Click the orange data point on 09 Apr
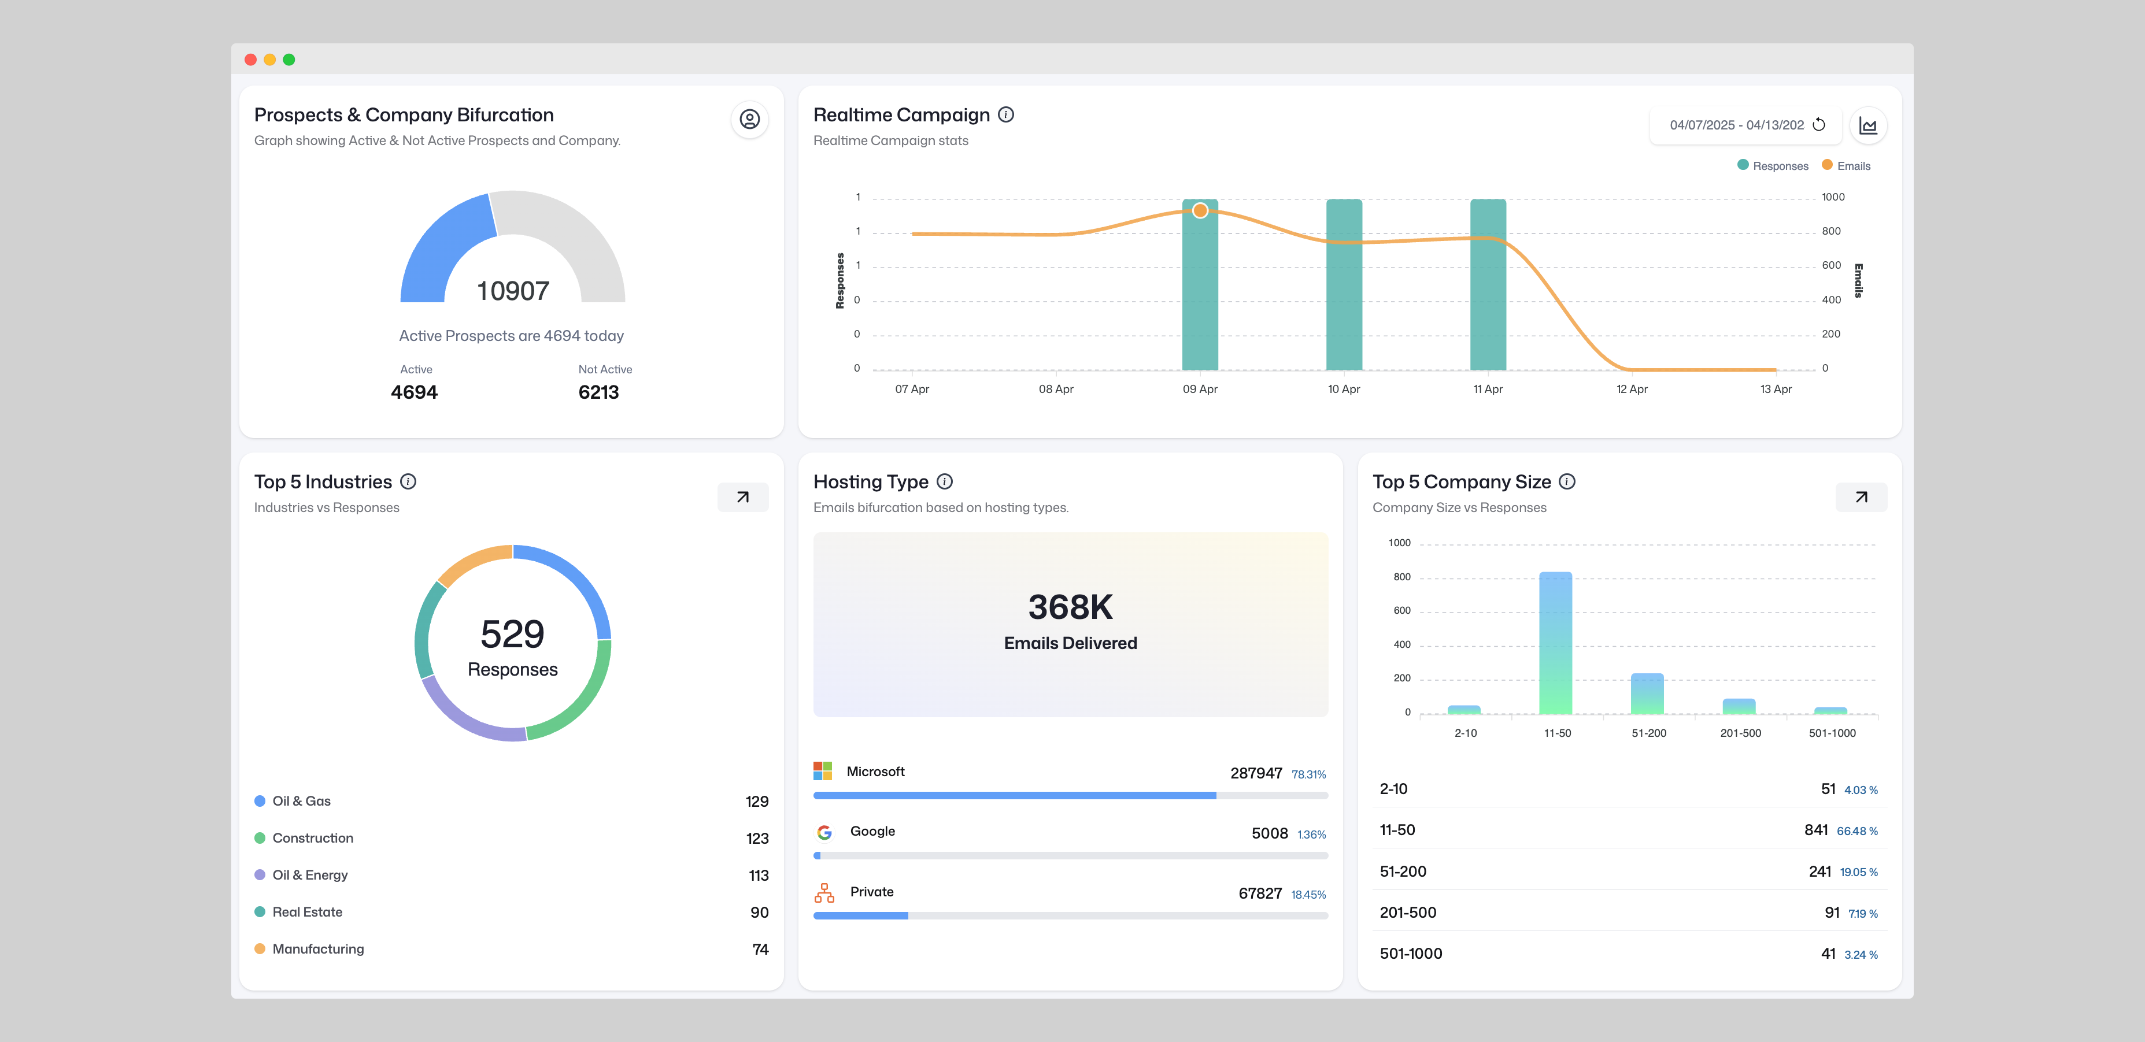2145x1042 pixels. pyautogui.click(x=1200, y=210)
